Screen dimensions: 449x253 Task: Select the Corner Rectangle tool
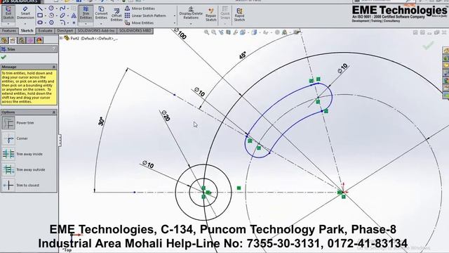[40, 15]
